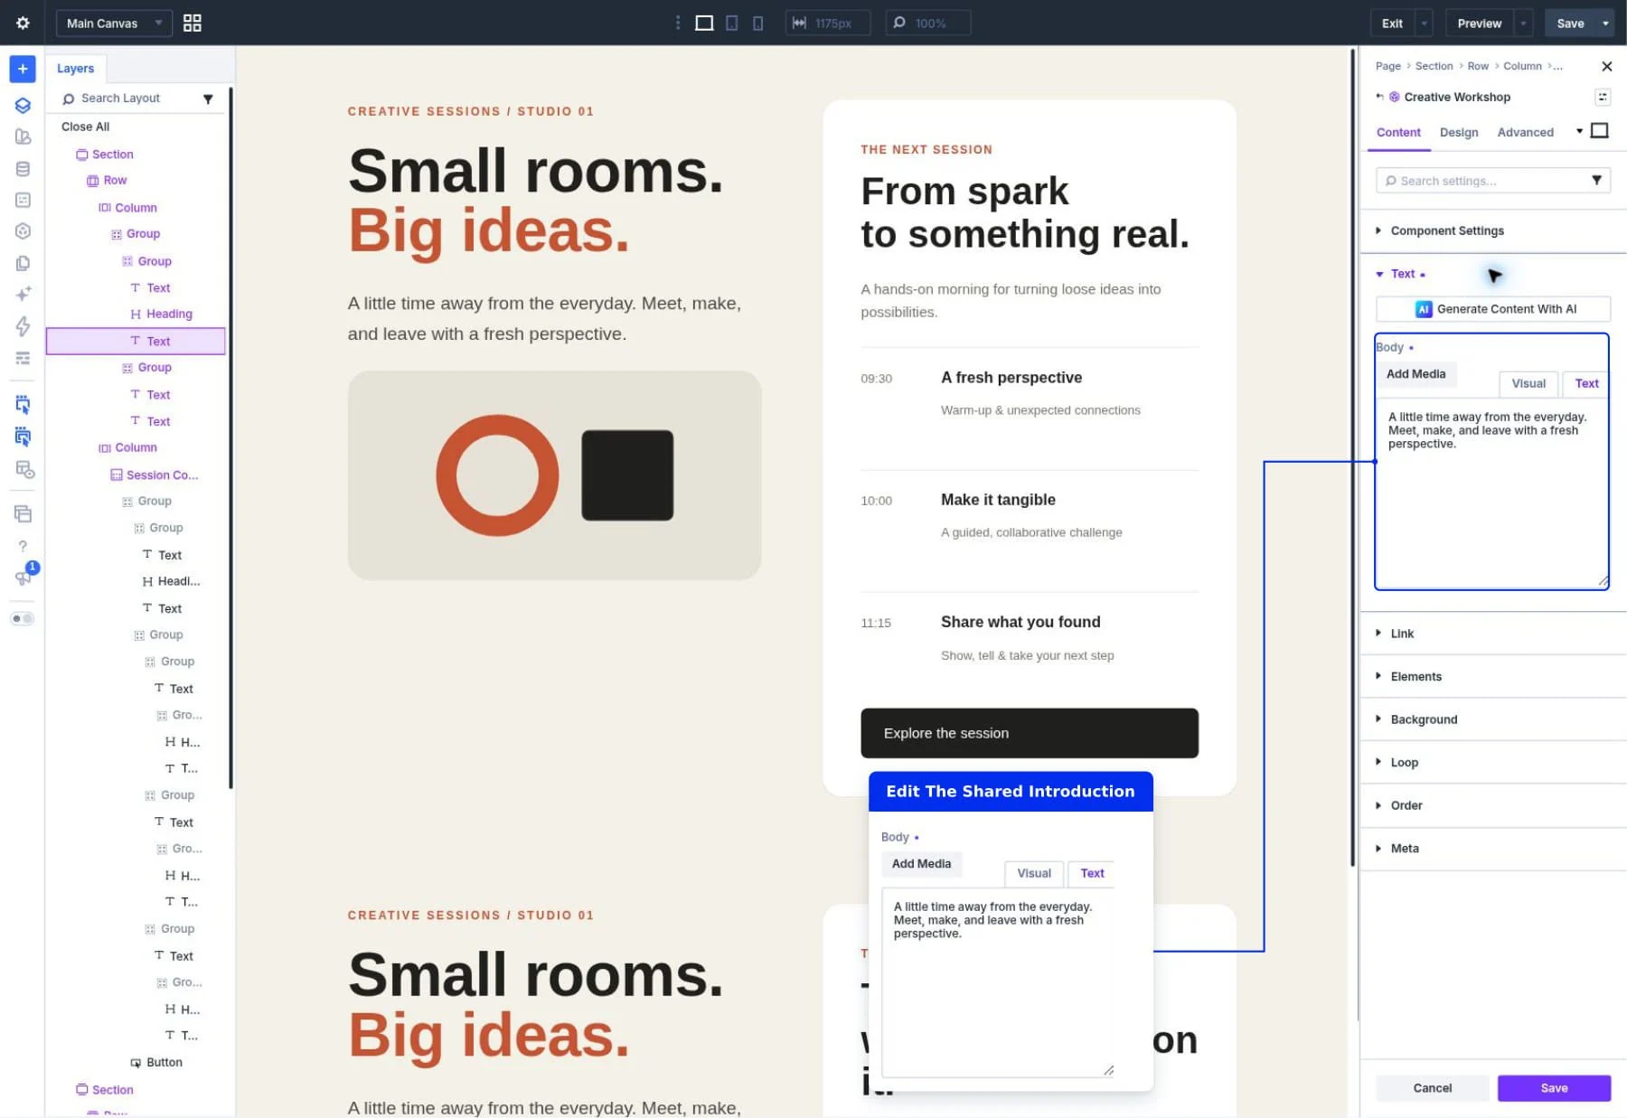The image size is (1627, 1118).
Task: Expand the Background settings section
Action: (1493, 719)
